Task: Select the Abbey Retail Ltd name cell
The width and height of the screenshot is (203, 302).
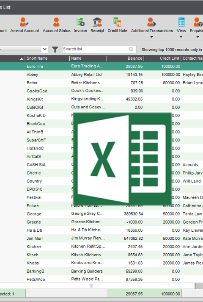Action: click(86, 75)
